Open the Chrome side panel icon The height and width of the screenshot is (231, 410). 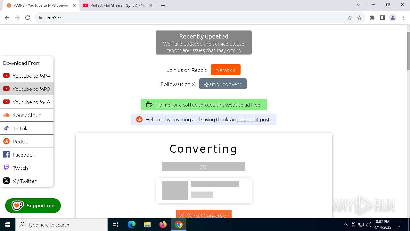[382, 18]
